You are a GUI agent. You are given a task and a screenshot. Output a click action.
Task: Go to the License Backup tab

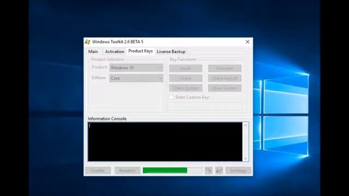pos(171,52)
